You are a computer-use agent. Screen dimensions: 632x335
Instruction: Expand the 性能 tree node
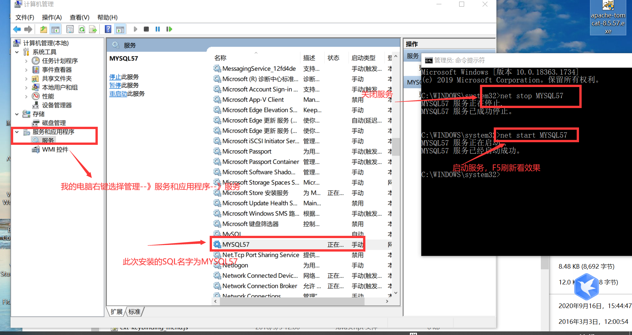(26, 96)
